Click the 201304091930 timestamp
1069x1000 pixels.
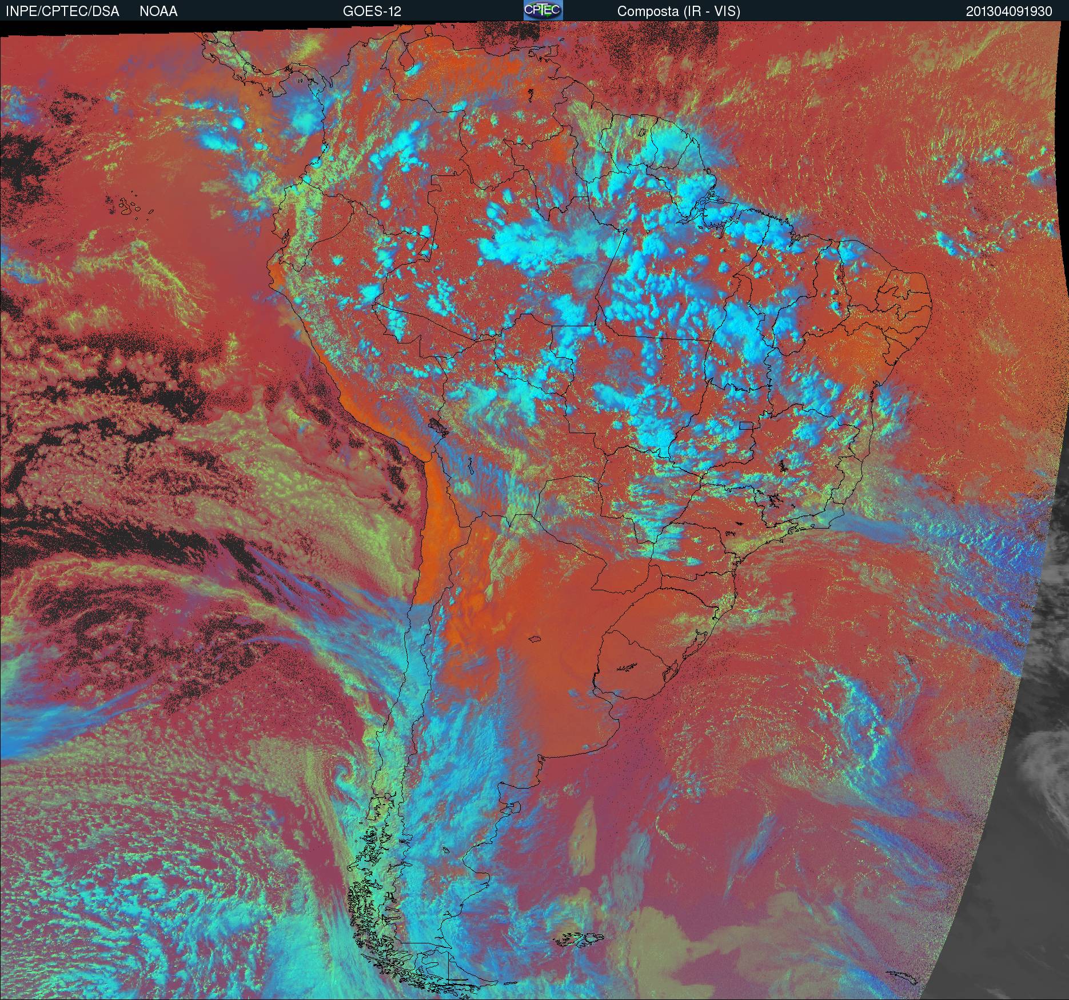click(x=1009, y=11)
